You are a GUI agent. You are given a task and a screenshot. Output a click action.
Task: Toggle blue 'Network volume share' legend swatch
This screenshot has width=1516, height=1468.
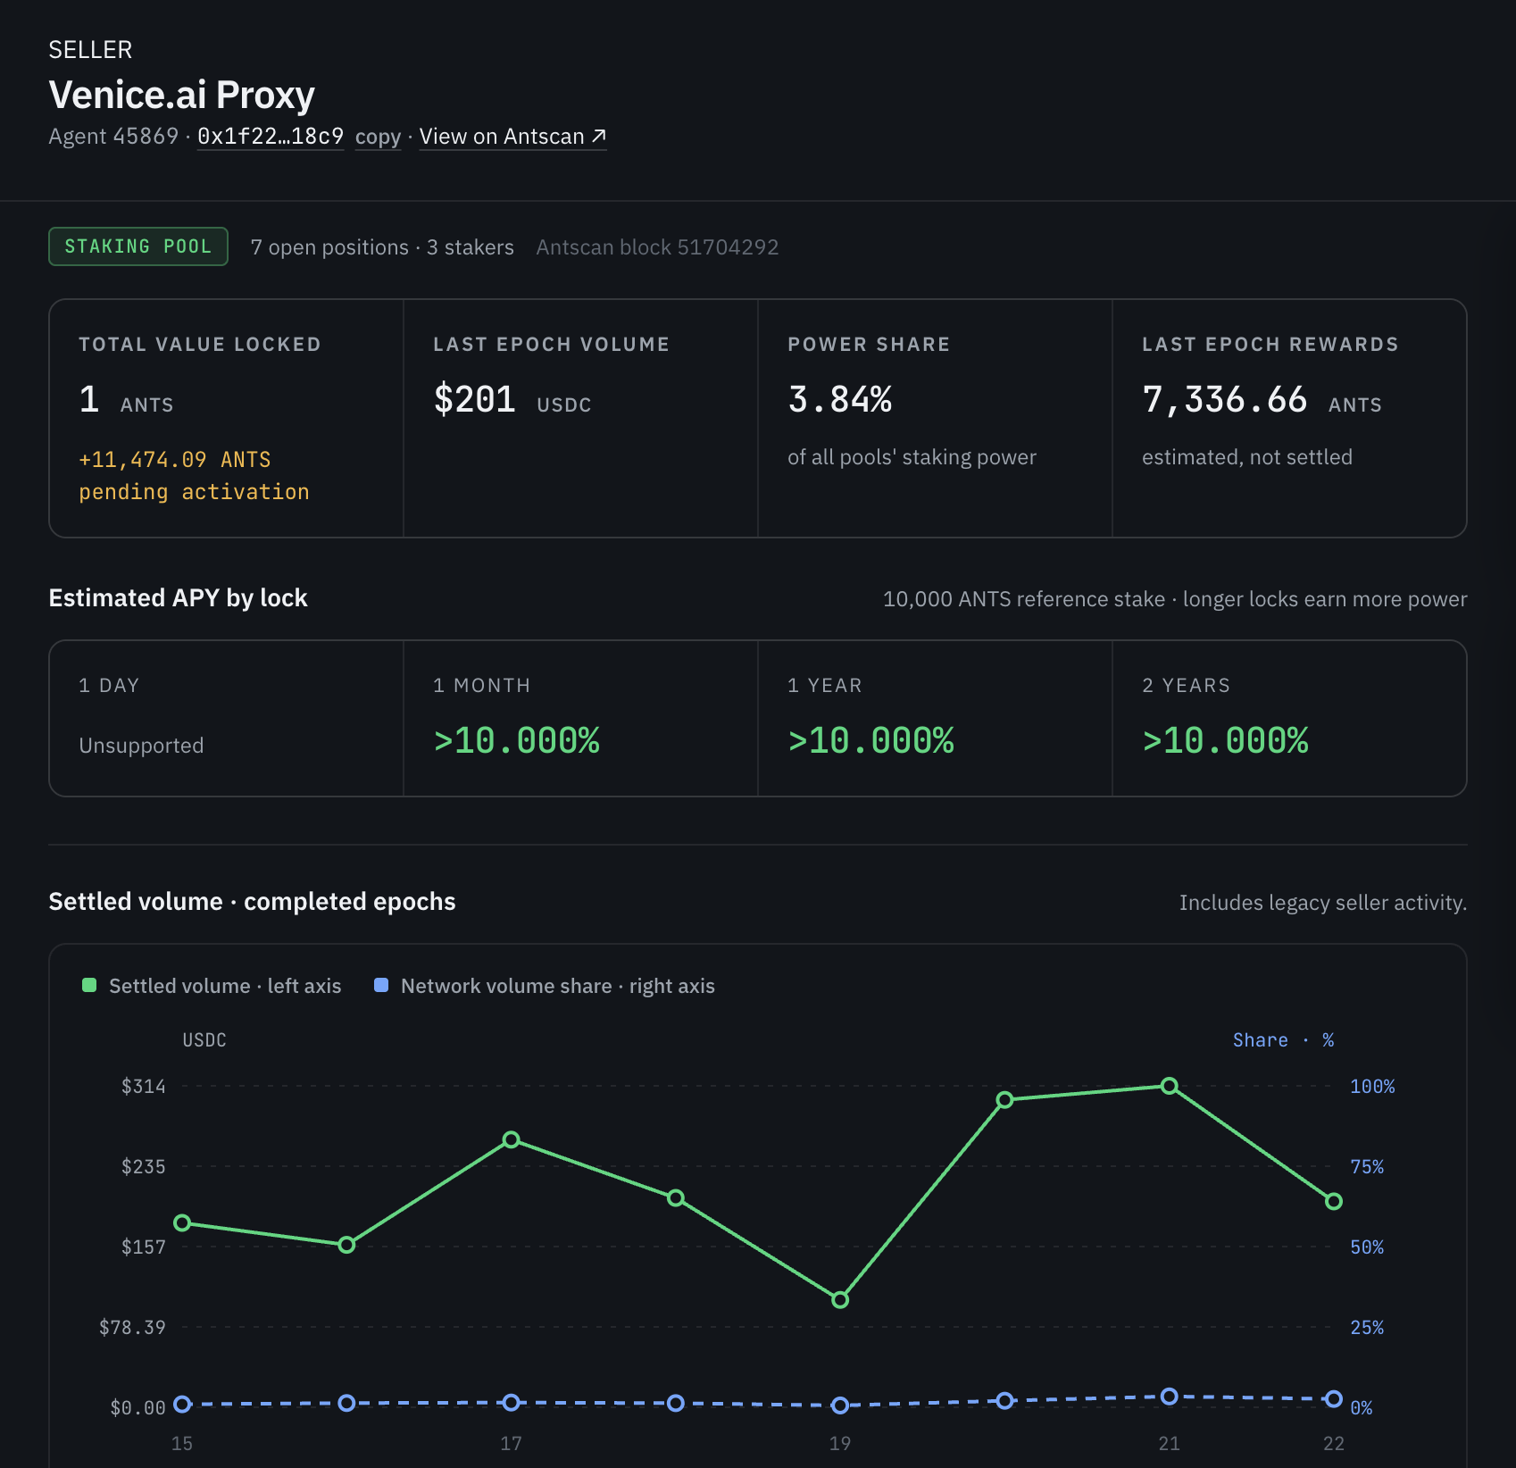click(381, 985)
